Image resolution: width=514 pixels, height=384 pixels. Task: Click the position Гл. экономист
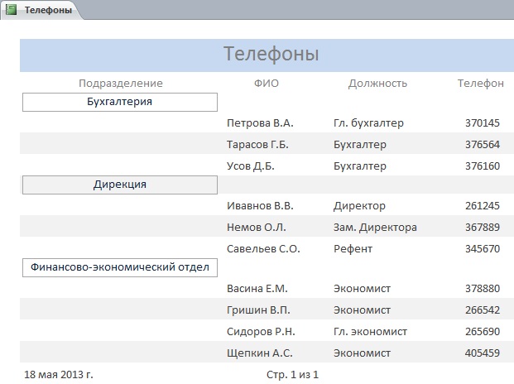[370, 332]
